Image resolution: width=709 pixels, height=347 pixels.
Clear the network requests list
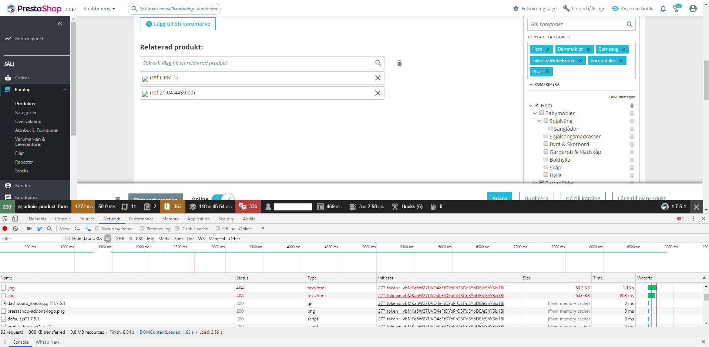tap(15, 229)
